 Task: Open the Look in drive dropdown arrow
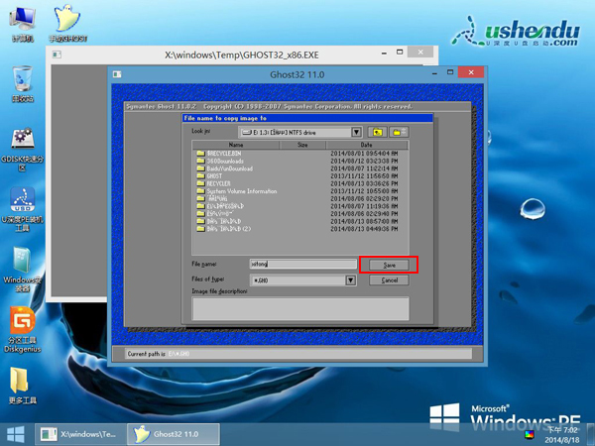pyautogui.click(x=356, y=132)
